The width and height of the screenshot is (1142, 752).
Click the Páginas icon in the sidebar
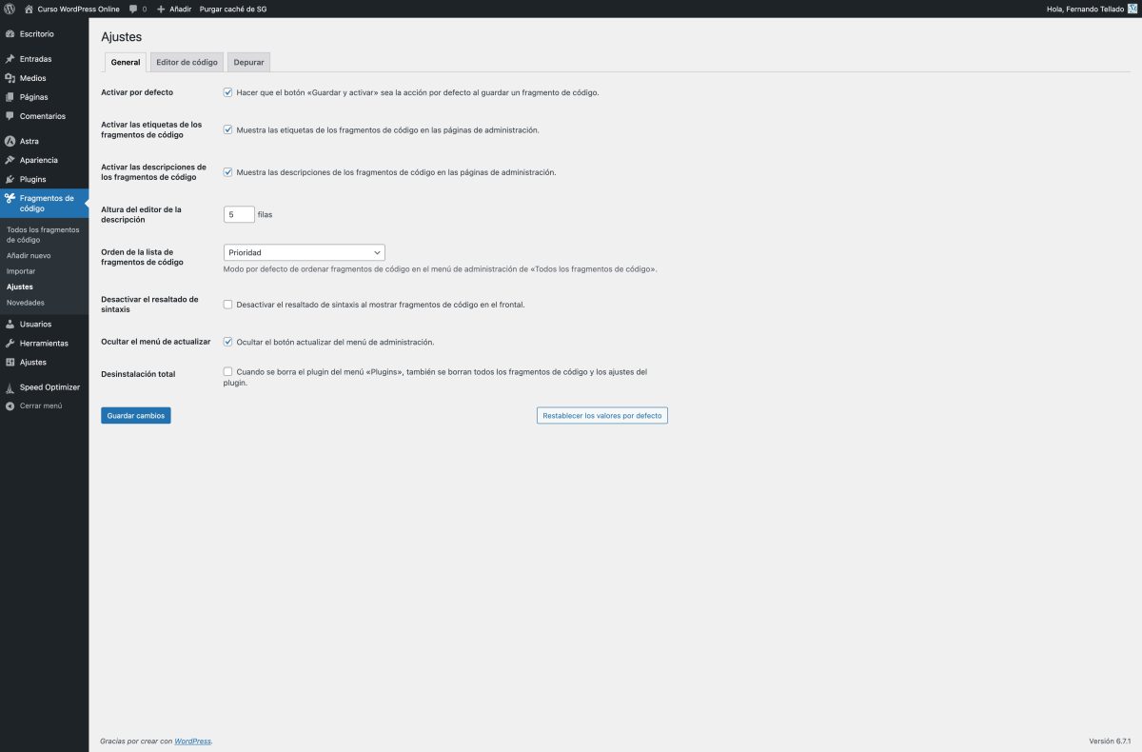(x=11, y=96)
